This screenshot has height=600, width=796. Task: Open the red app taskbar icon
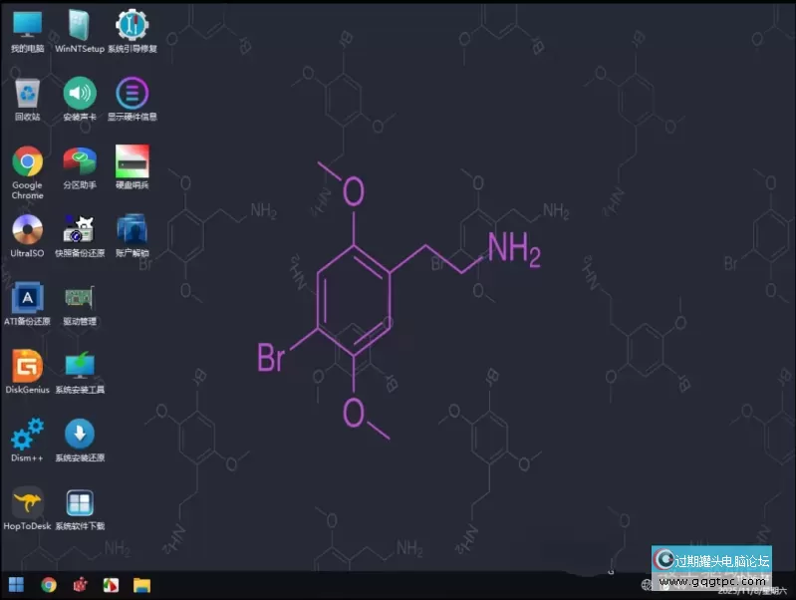pyautogui.click(x=80, y=585)
